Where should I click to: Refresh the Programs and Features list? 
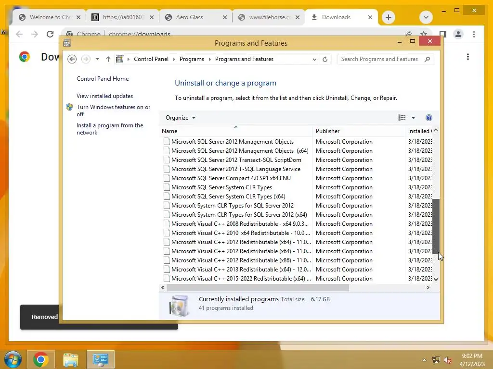click(x=325, y=59)
